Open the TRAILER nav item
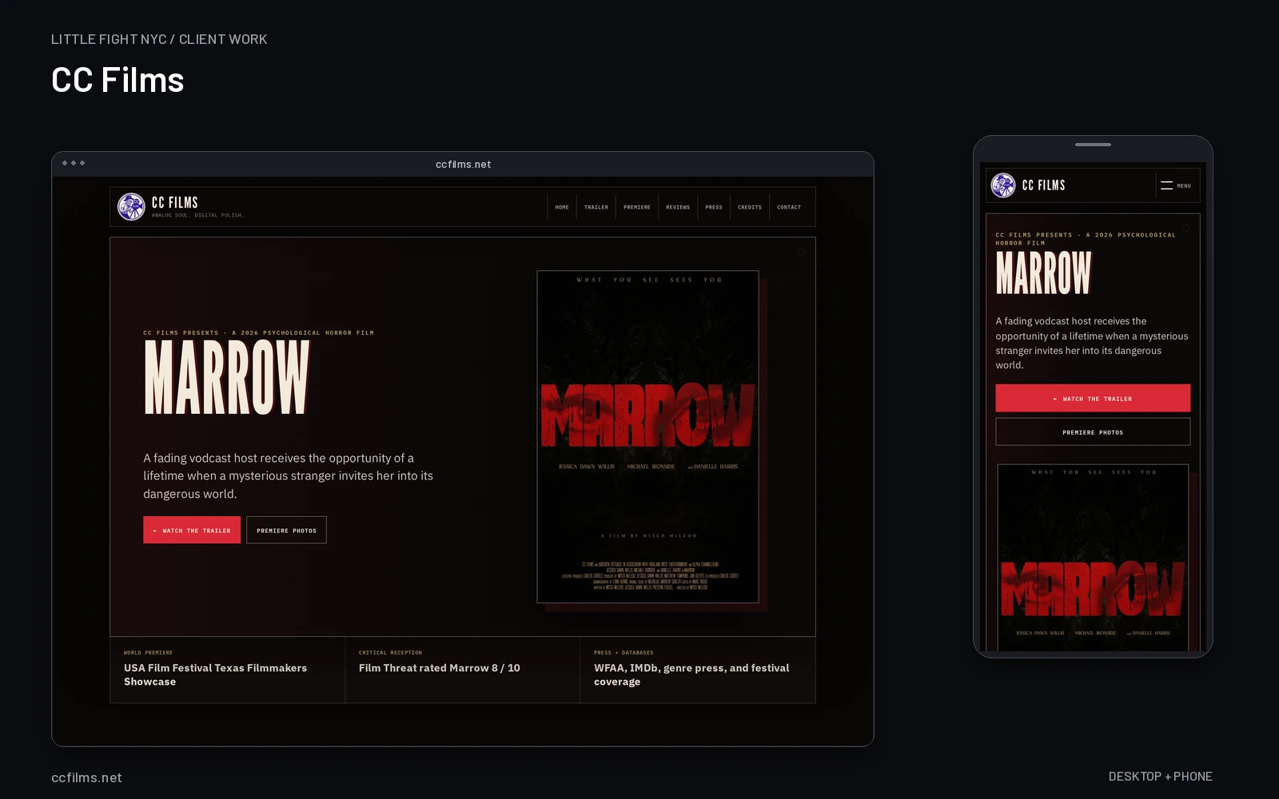Viewport: 1279px width, 799px height. [596, 207]
